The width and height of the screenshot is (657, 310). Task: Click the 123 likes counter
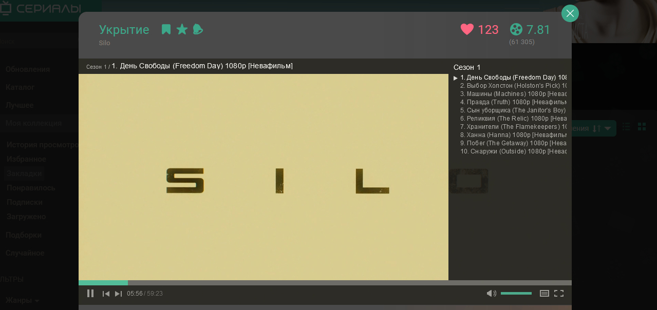click(x=488, y=30)
